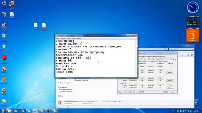Select the deviantart file in Explorer list
This screenshot has width=202, height=113.
[81, 80]
